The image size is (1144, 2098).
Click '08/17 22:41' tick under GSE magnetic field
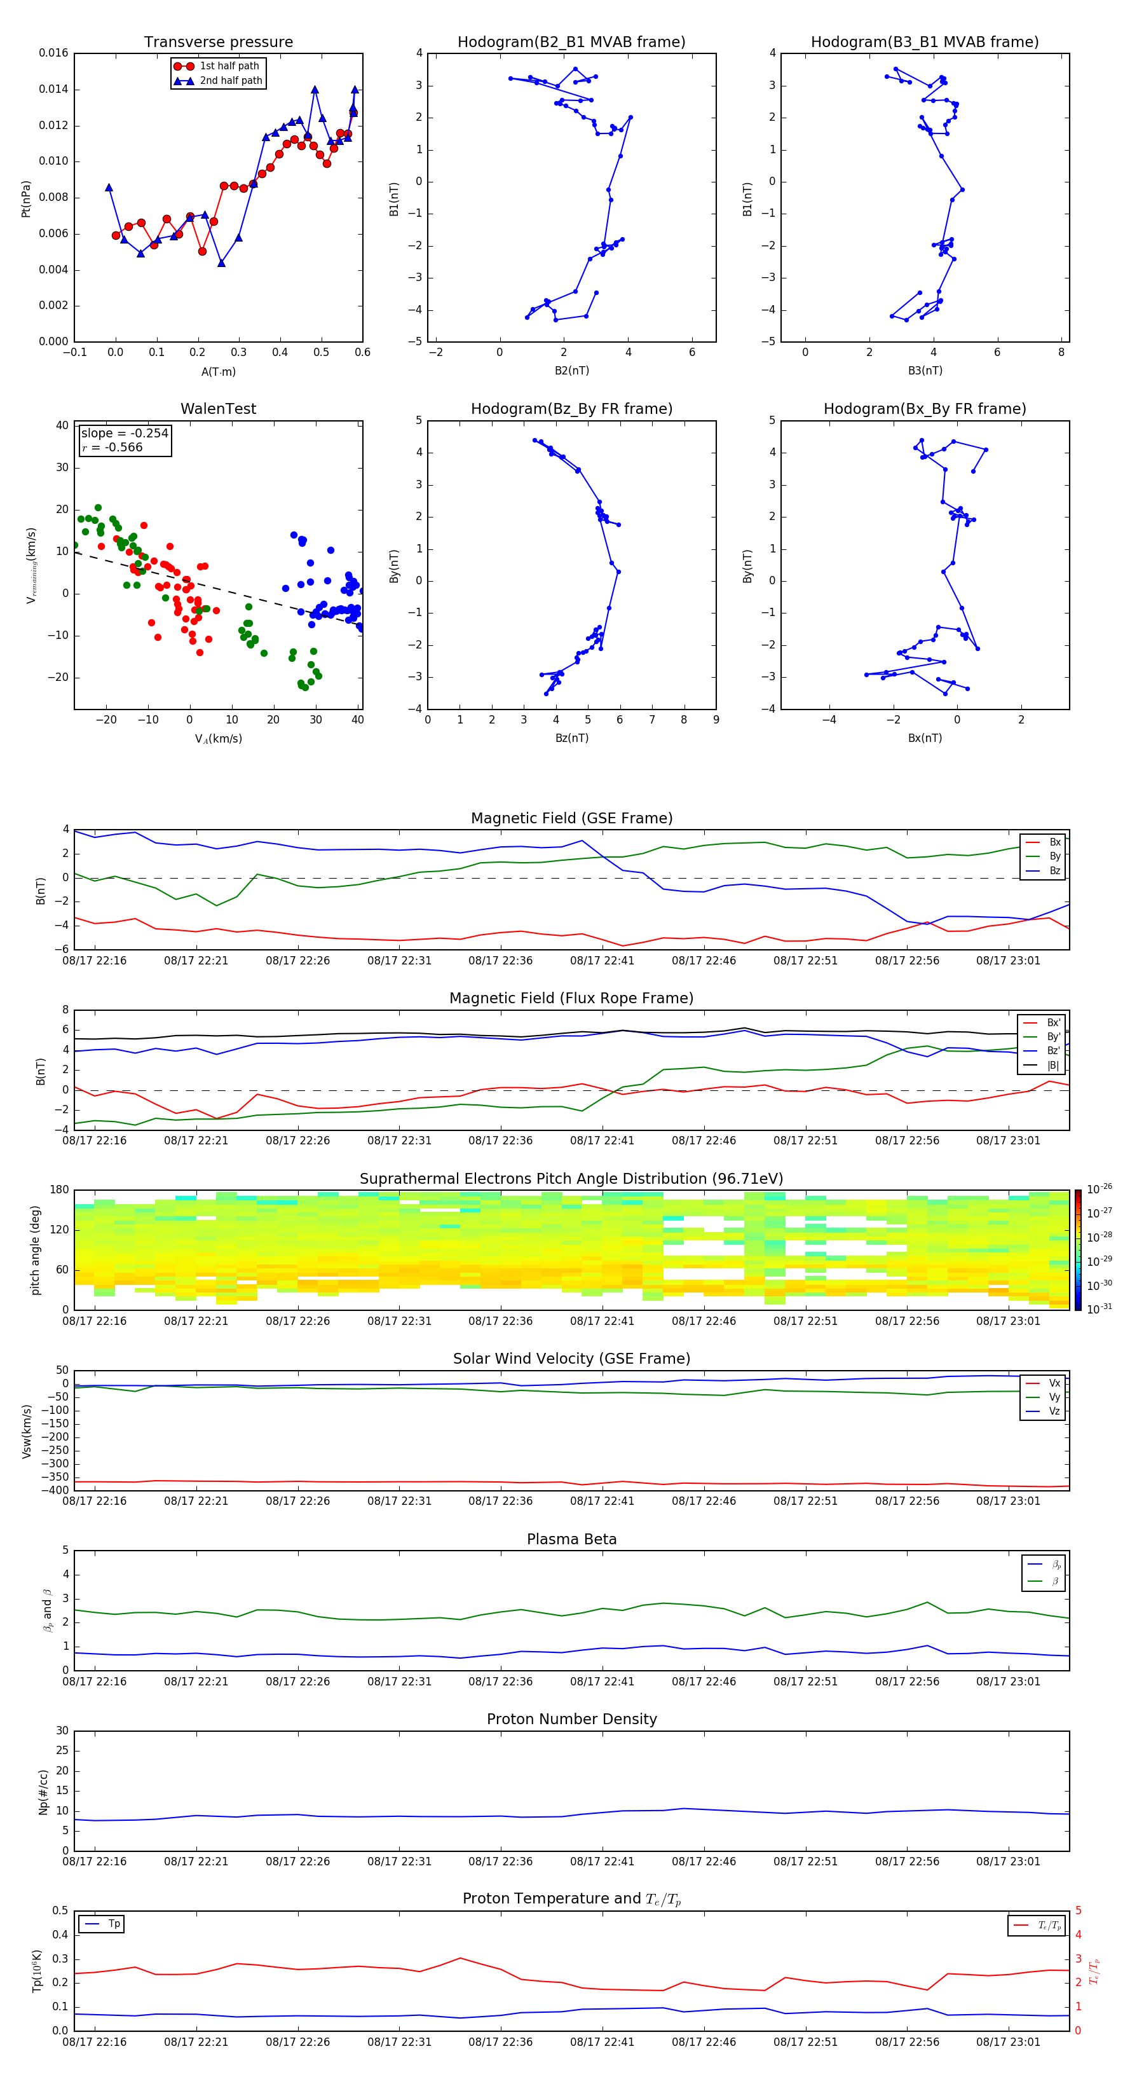[602, 961]
